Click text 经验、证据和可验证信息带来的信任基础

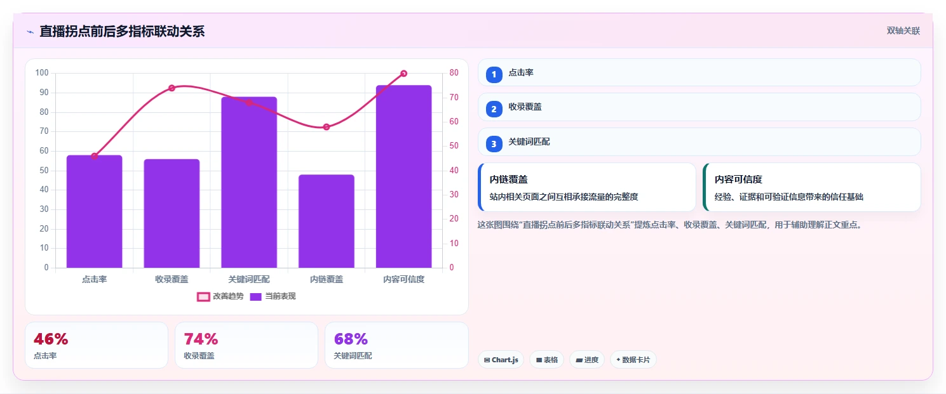789,197
